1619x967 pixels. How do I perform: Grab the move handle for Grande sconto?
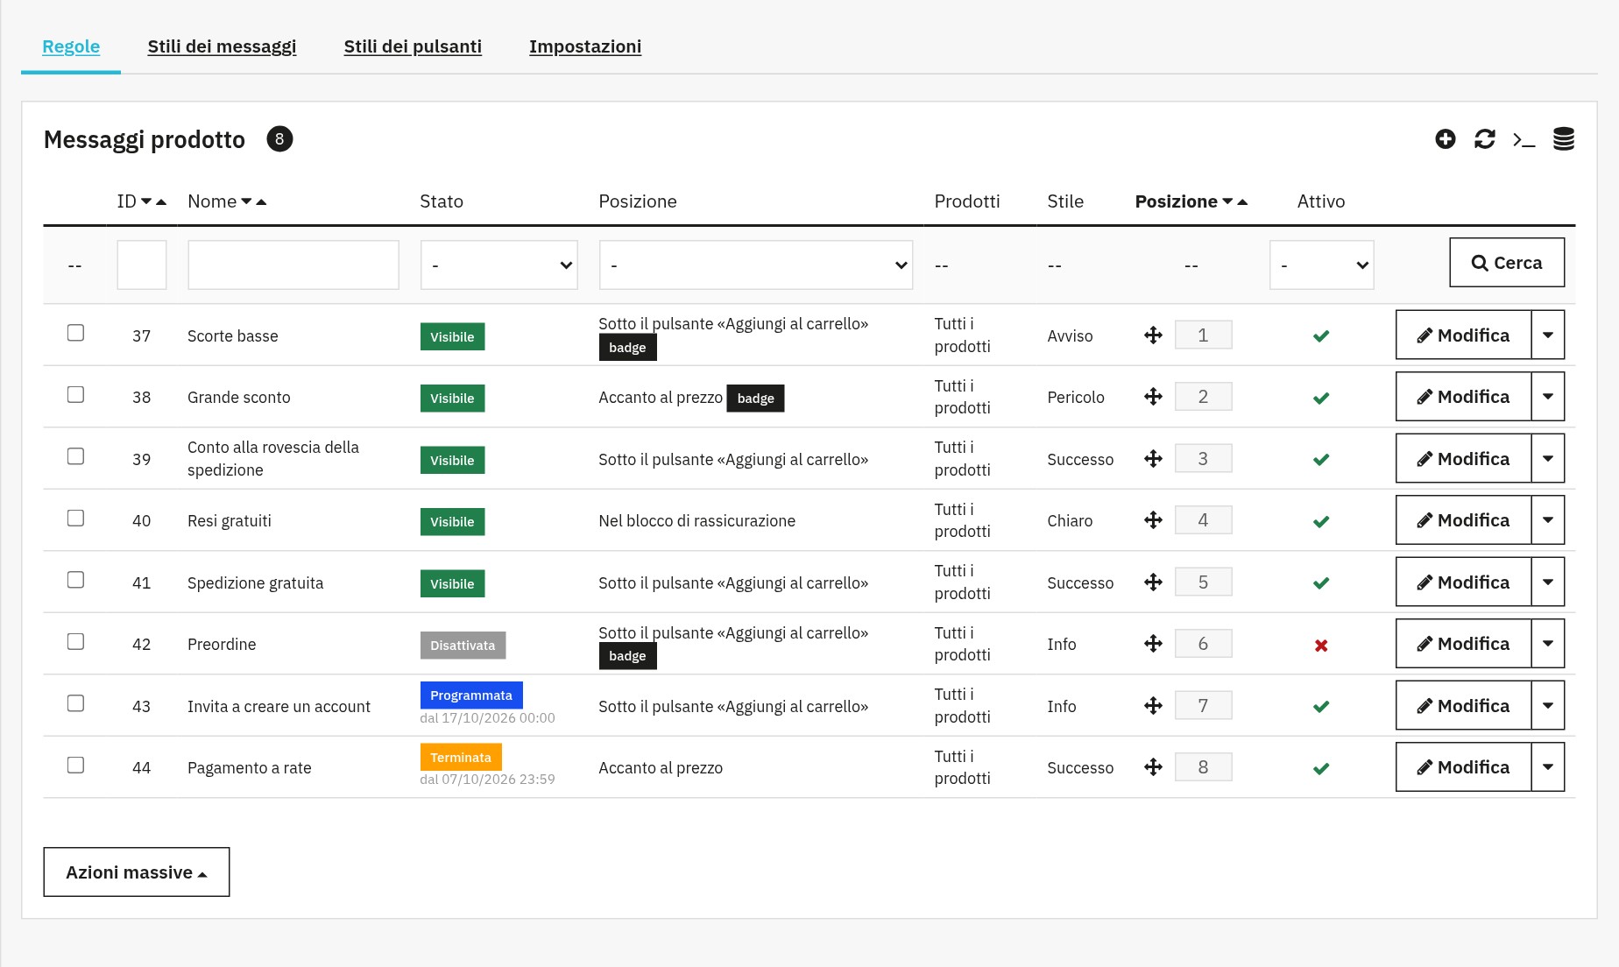(1153, 397)
